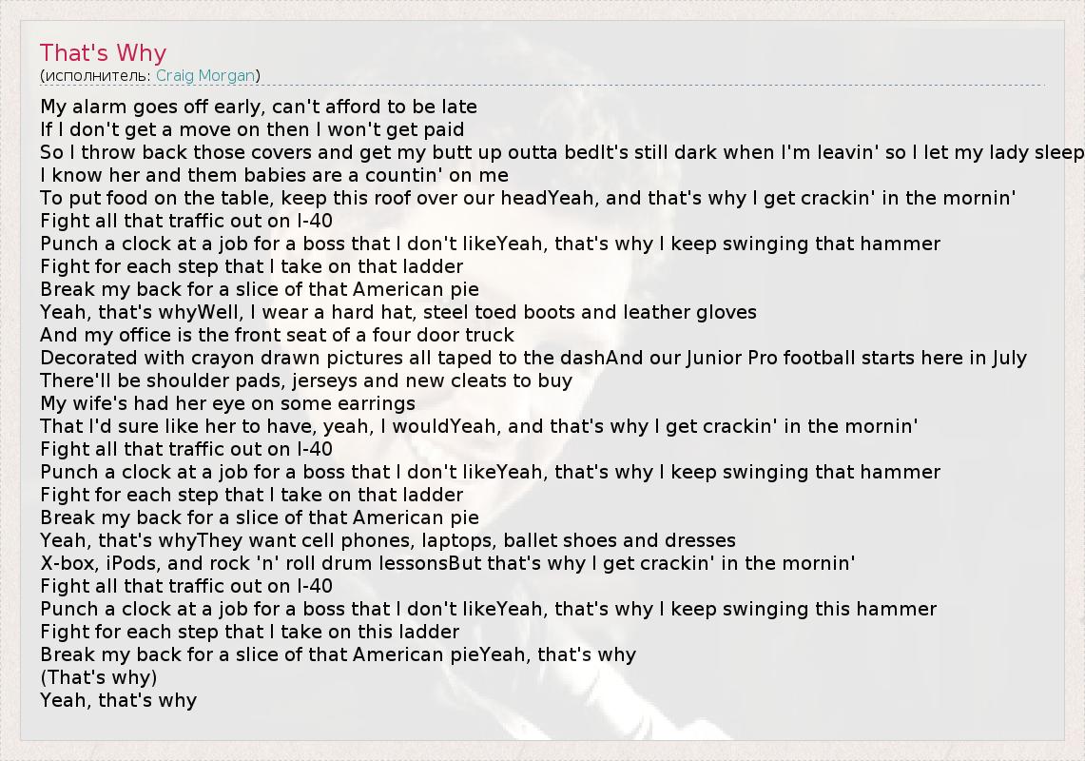
Task: Click the line mentioning "cell phones, laptops, ballet shoes"
Action: click(x=388, y=540)
